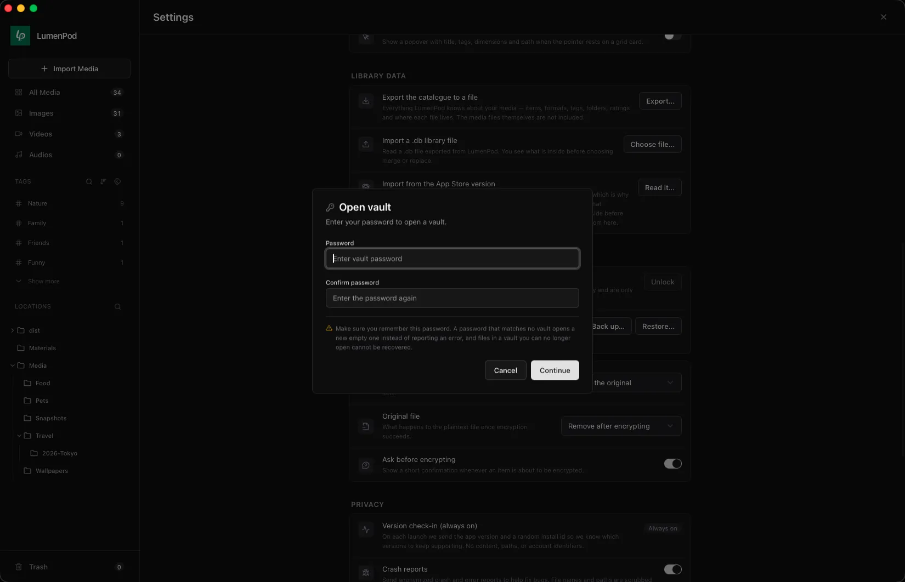This screenshot has width=905, height=582.
Task: Click the Choose file... button
Action: 653,144
